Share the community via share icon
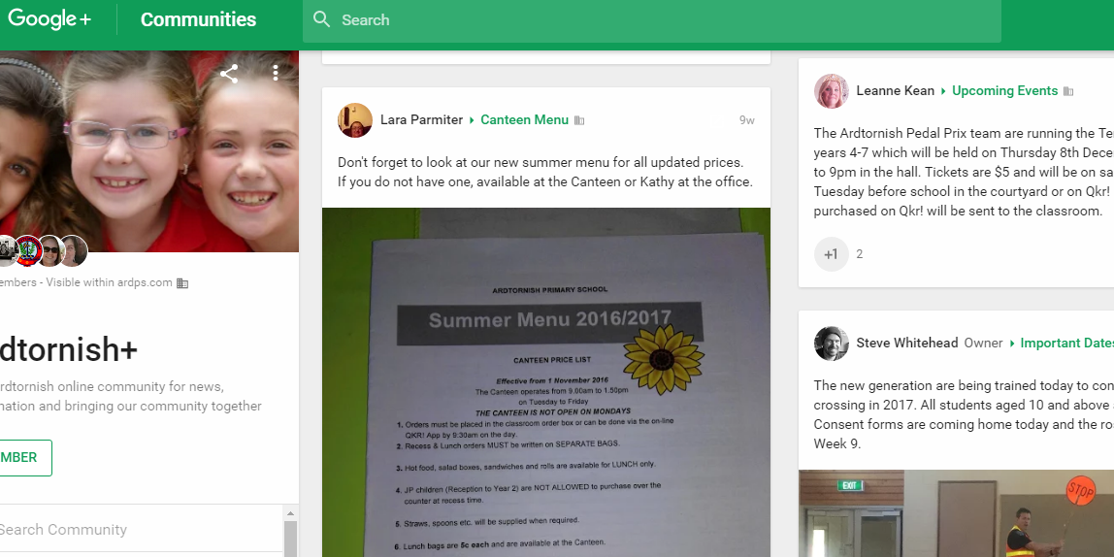Viewport: 1114px width, 557px height. coord(229,74)
